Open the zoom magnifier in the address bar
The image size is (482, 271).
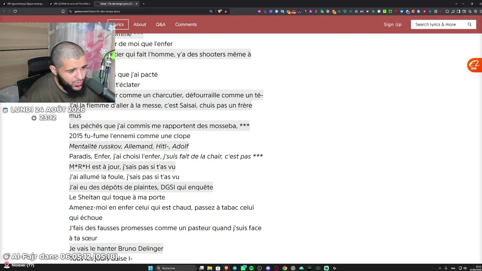point(211,11)
